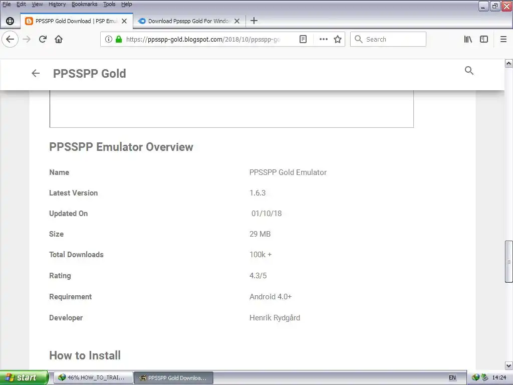Click the PPSSPP Gold blog title
513x385 pixels.
click(x=89, y=73)
